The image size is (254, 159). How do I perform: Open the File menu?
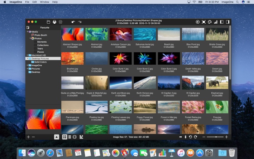click(x=27, y=2)
